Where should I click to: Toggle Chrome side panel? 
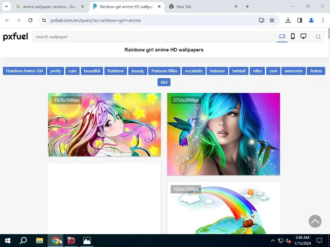[299, 20]
